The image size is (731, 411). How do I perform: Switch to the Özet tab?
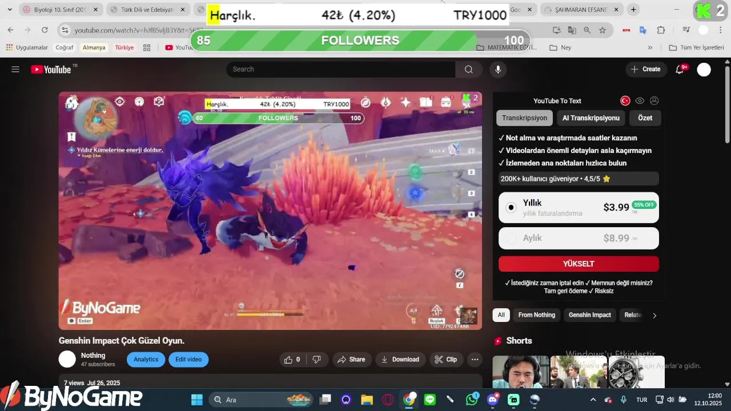coord(645,118)
